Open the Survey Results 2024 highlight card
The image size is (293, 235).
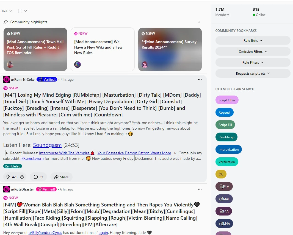[x=170, y=49]
